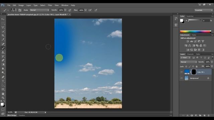Open the Window menu

(65, 5)
